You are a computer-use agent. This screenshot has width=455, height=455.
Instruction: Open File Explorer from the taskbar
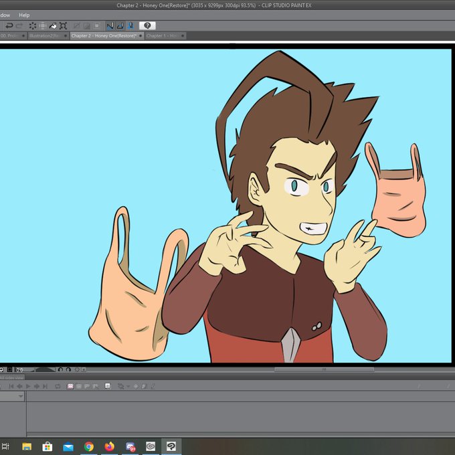pyautogui.click(x=27, y=446)
